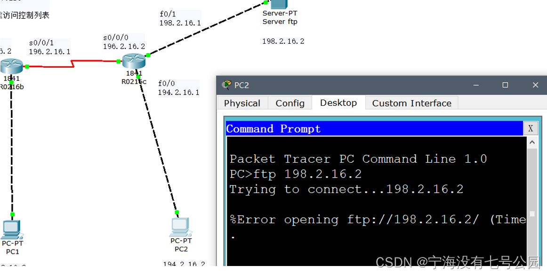Close the PC2 window

tap(536, 85)
